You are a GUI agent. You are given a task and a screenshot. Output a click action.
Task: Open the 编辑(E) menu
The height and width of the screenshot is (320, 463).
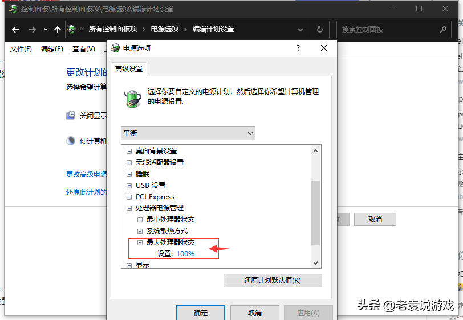(52, 48)
